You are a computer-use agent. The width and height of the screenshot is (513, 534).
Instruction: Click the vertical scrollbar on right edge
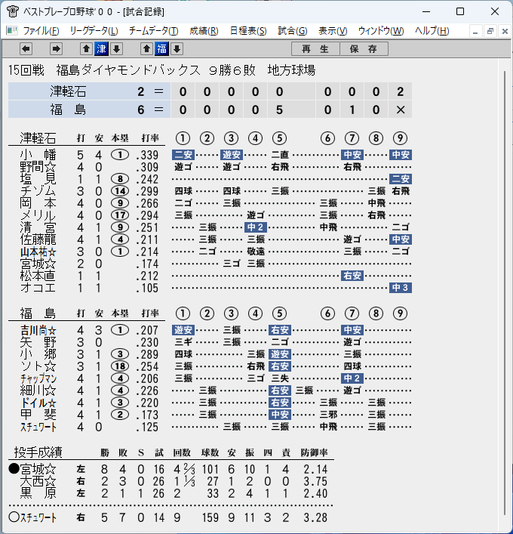pos(505,293)
